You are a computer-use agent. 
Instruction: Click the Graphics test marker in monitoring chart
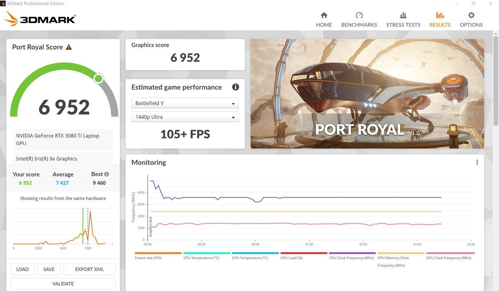coord(151,227)
